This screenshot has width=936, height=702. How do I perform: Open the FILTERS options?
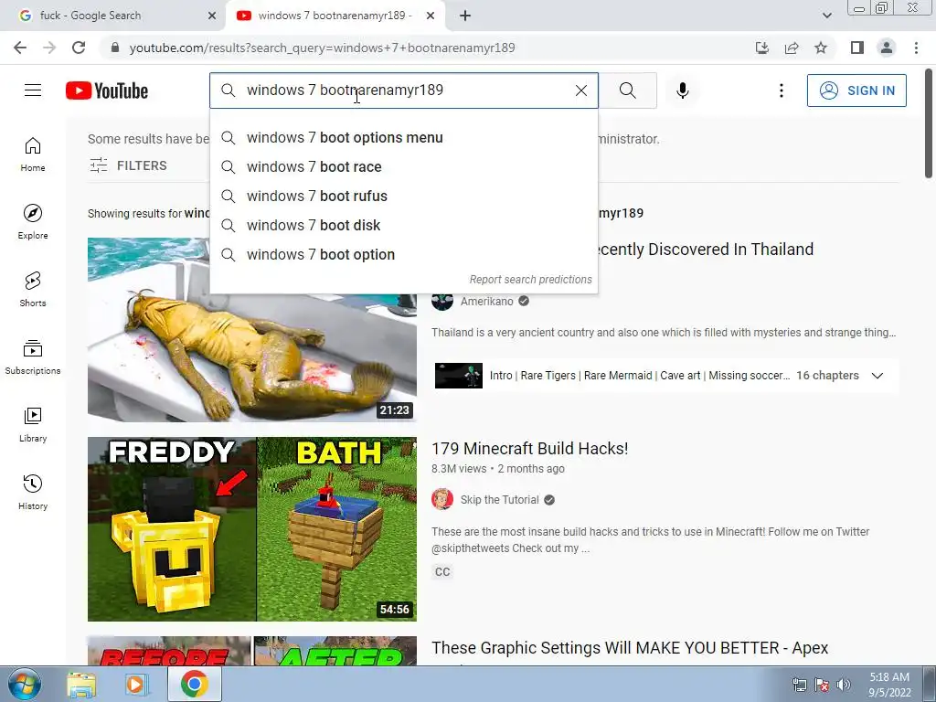128,165
